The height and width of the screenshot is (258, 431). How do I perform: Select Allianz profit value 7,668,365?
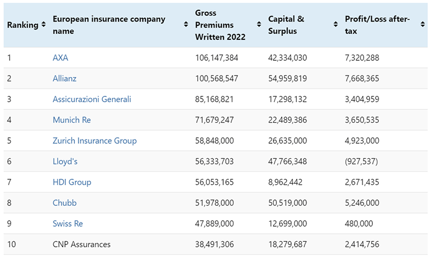coord(362,78)
